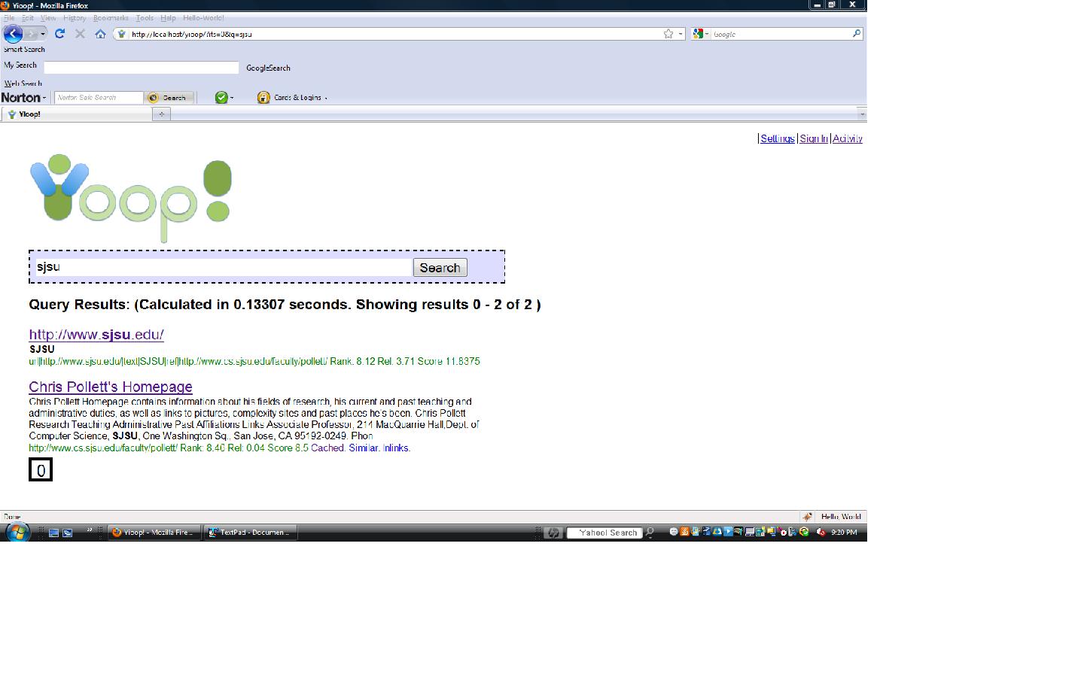Open a new browser tab
1084x677 pixels.
tap(162, 114)
